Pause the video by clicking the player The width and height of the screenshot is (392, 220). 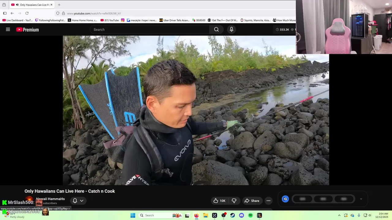point(196,110)
